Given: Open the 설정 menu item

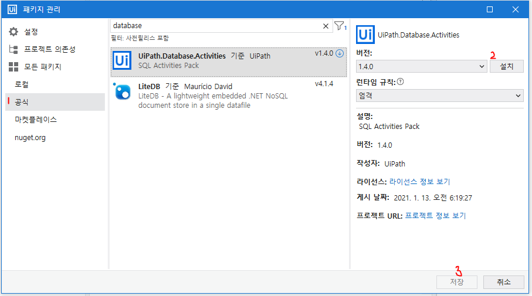Looking at the screenshot, I should coord(31,32).
